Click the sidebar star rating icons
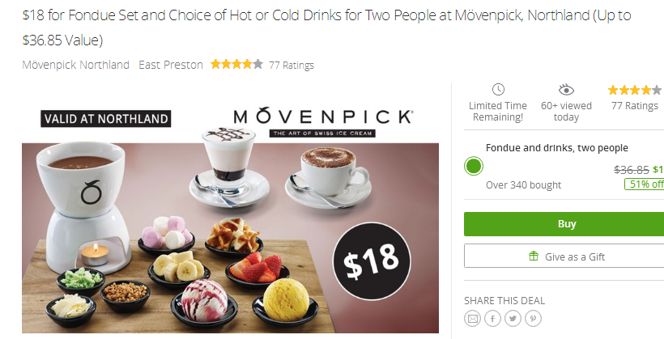The height and width of the screenshot is (339, 664). click(x=634, y=90)
